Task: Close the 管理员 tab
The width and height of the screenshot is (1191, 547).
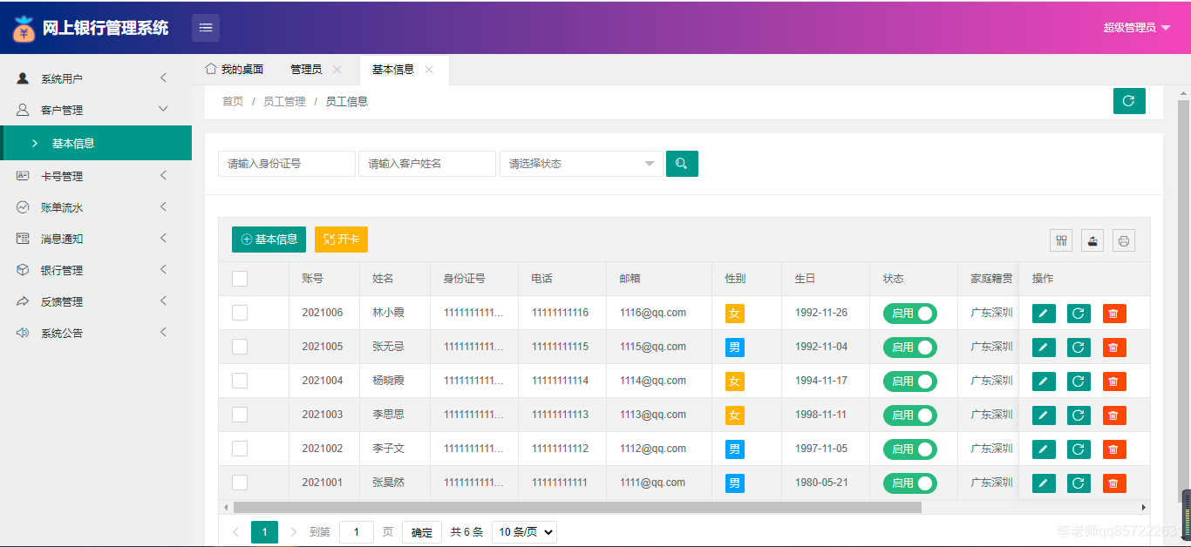Action: tap(337, 70)
